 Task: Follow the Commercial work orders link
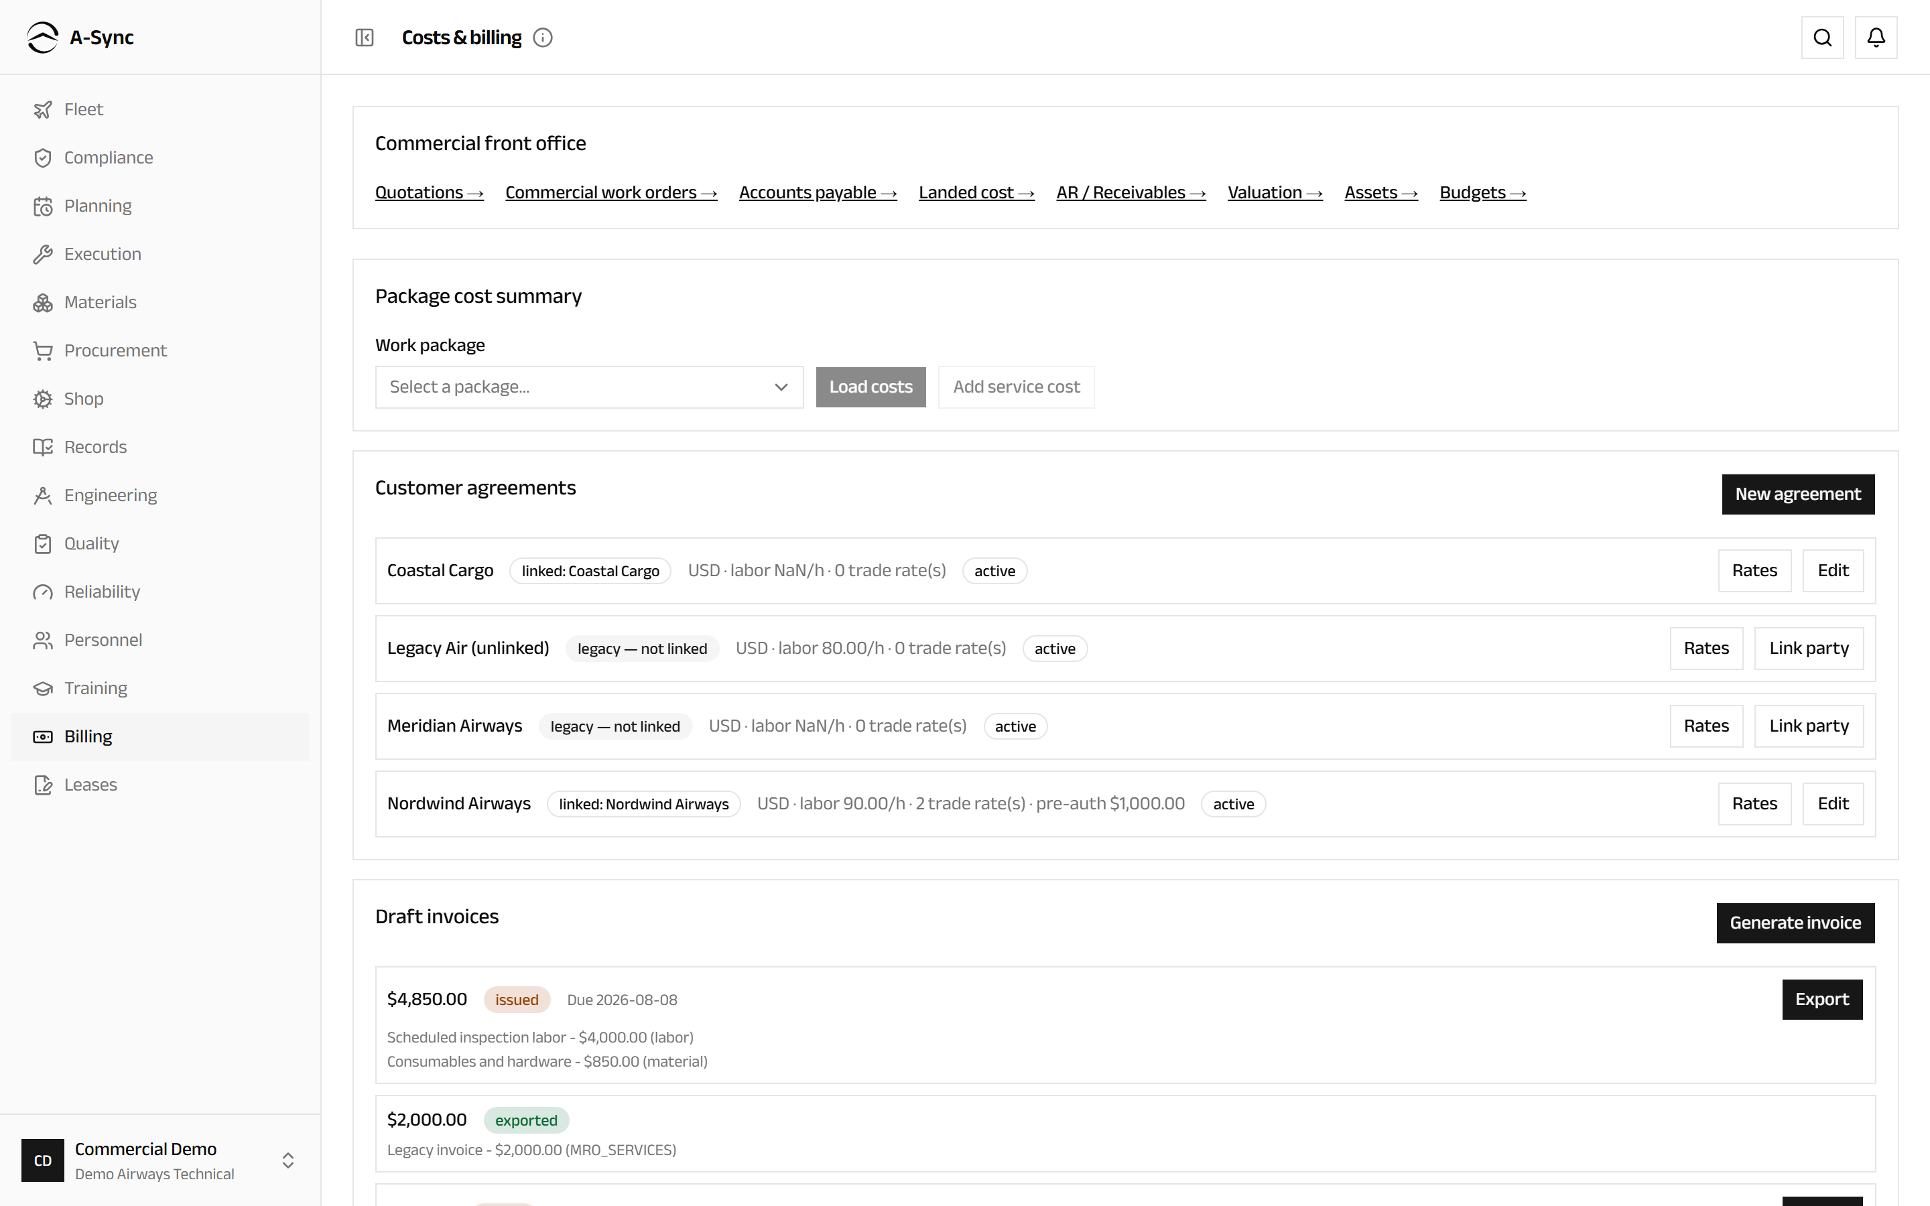point(611,192)
